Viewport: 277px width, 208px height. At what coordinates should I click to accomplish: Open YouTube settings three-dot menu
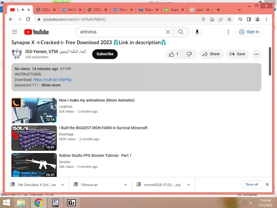(x=228, y=32)
